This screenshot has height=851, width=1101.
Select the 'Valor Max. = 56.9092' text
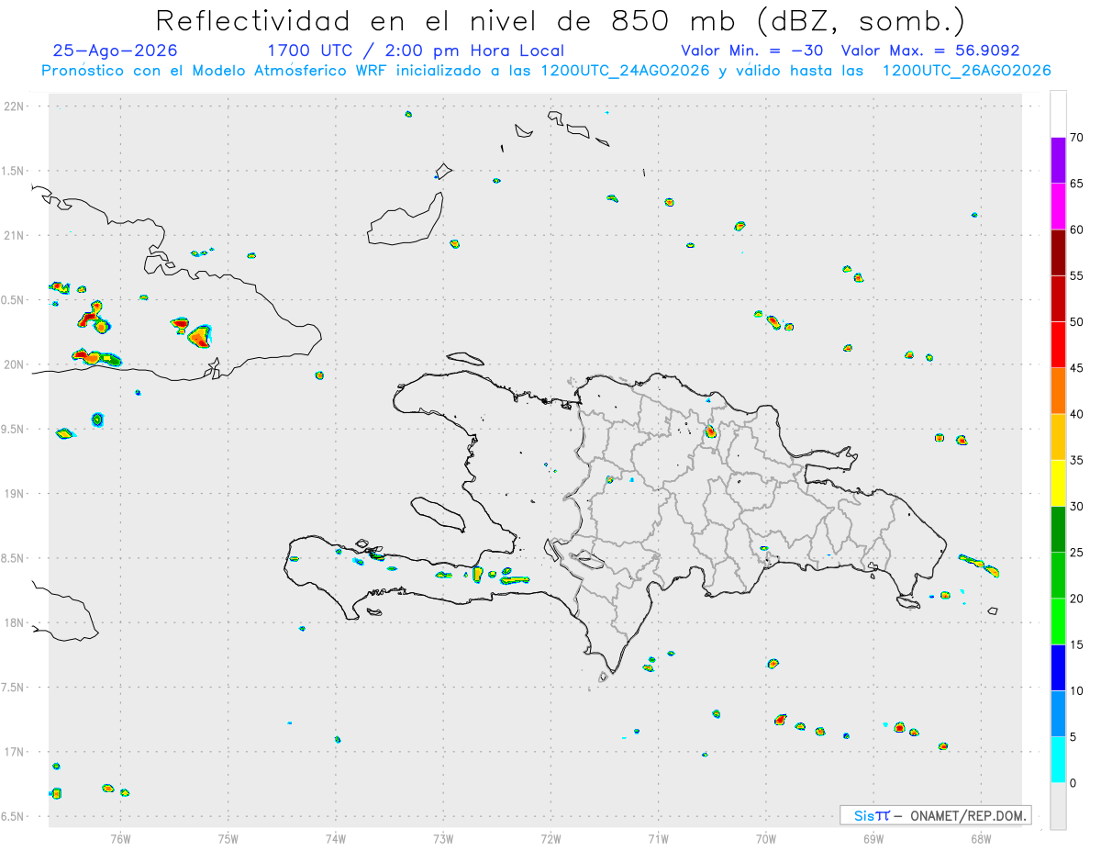930,50
